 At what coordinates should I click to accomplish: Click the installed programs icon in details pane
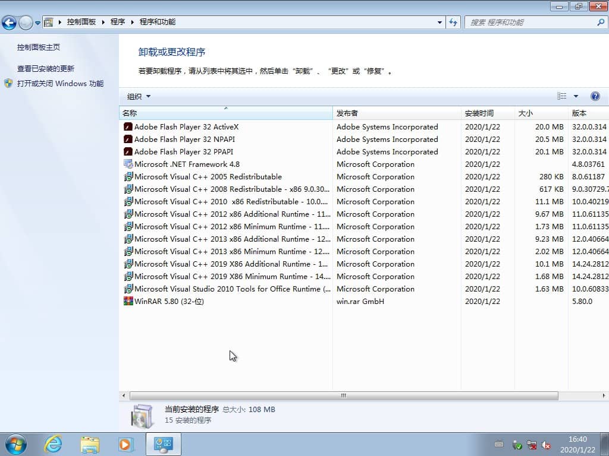click(142, 416)
